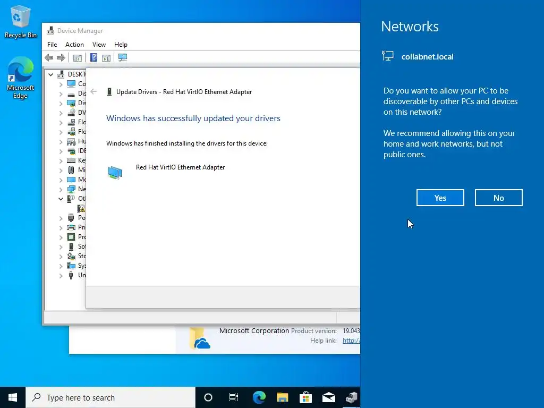Collapse the root 'DESKT' node chevron
Viewport: 544px width, 408px height.
pyautogui.click(x=50, y=74)
